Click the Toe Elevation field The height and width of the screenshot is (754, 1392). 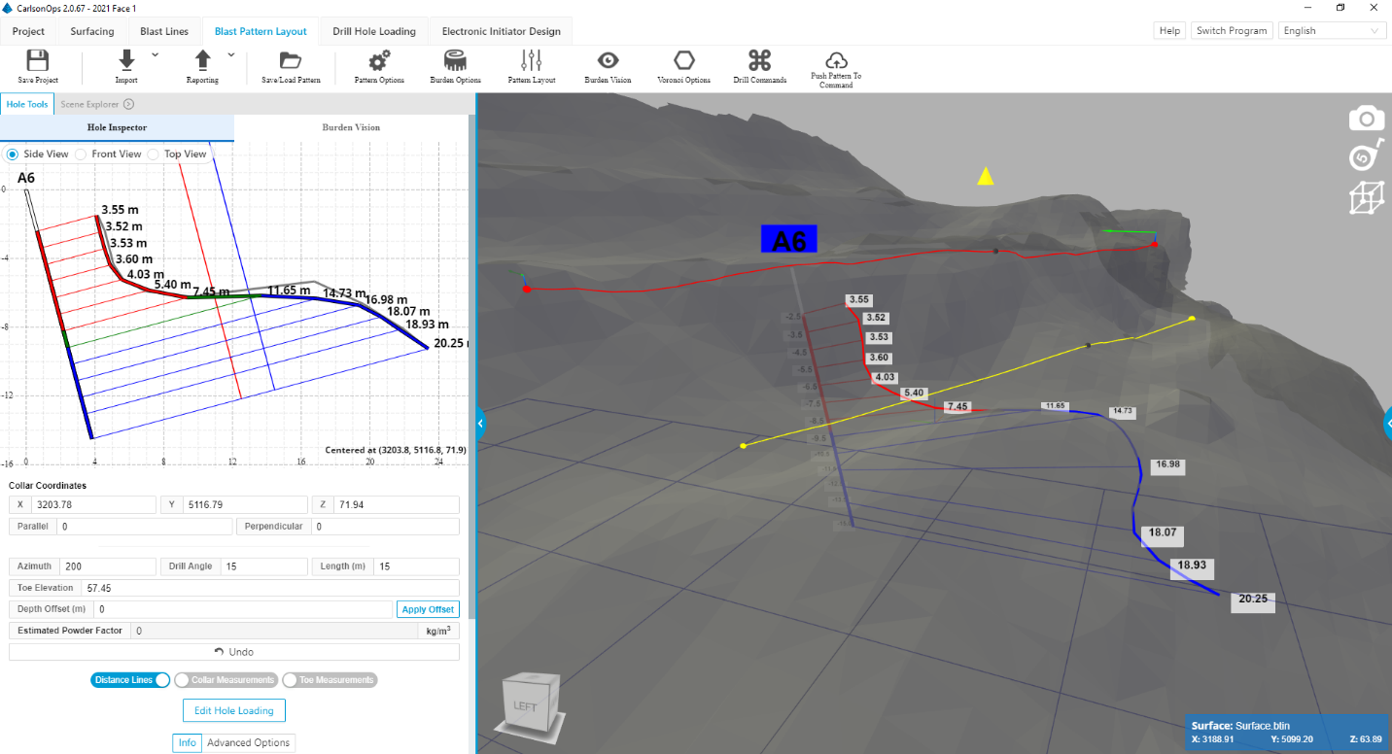tap(271, 588)
